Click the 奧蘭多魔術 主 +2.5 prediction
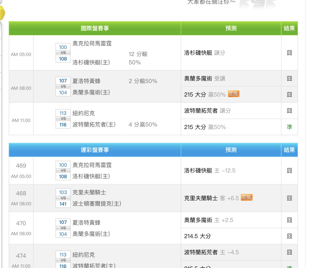The height and width of the screenshot is (268, 313). [209, 220]
